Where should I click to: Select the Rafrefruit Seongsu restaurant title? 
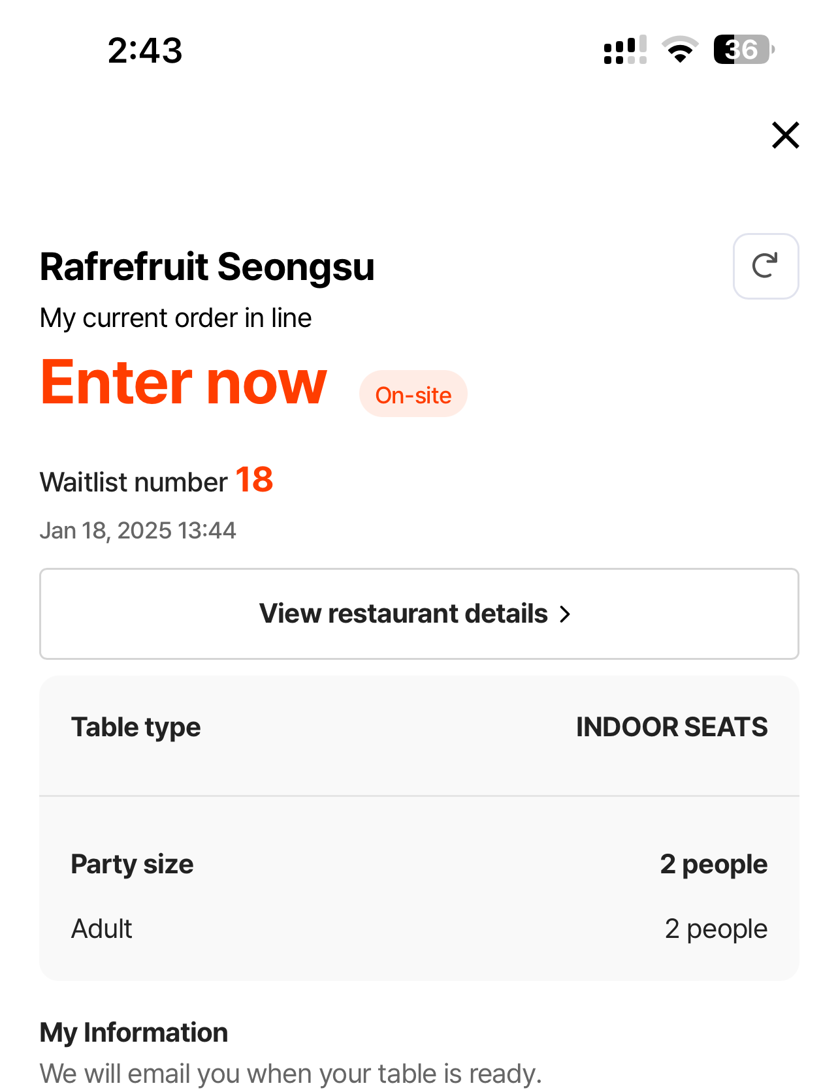(207, 267)
